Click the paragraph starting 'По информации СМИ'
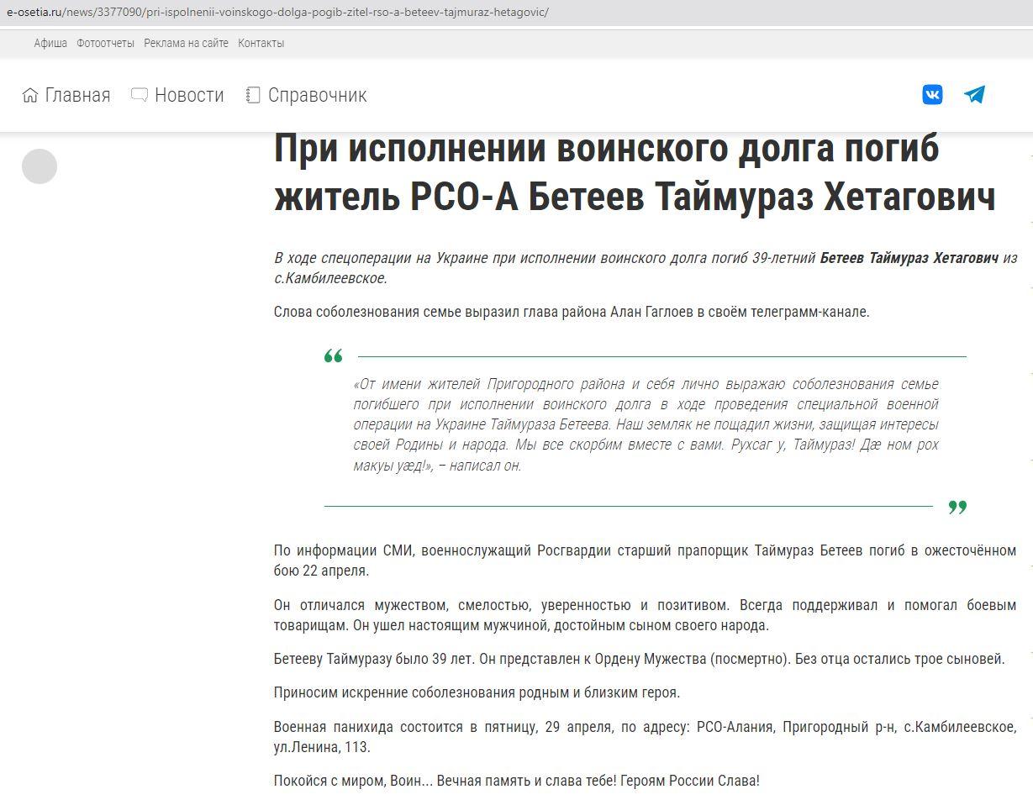Image resolution: width=1033 pixels, height=800 pixels. click(x=645, y=561)
